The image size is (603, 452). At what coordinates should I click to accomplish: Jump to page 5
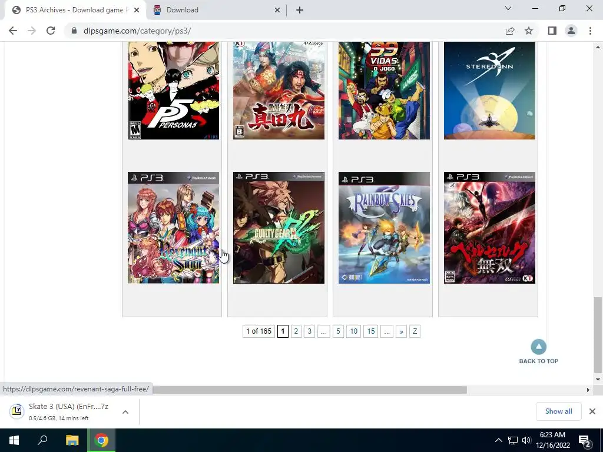[338, 331]
